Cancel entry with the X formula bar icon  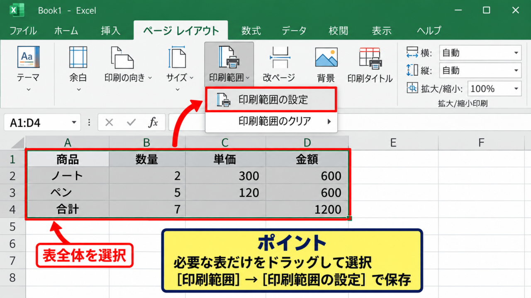point(109,123)
